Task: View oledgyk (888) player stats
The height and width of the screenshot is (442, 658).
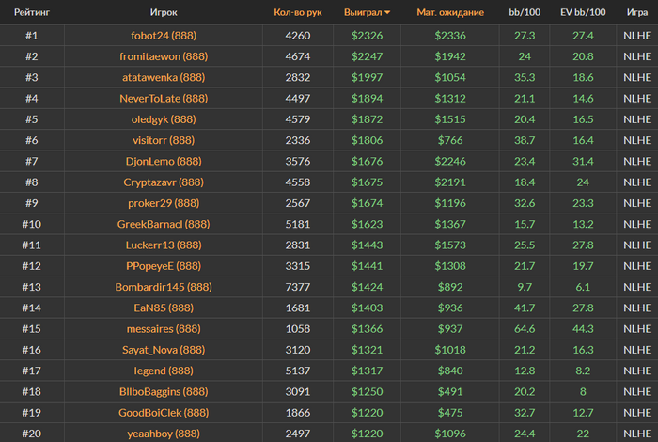Action: pos(164,119)
